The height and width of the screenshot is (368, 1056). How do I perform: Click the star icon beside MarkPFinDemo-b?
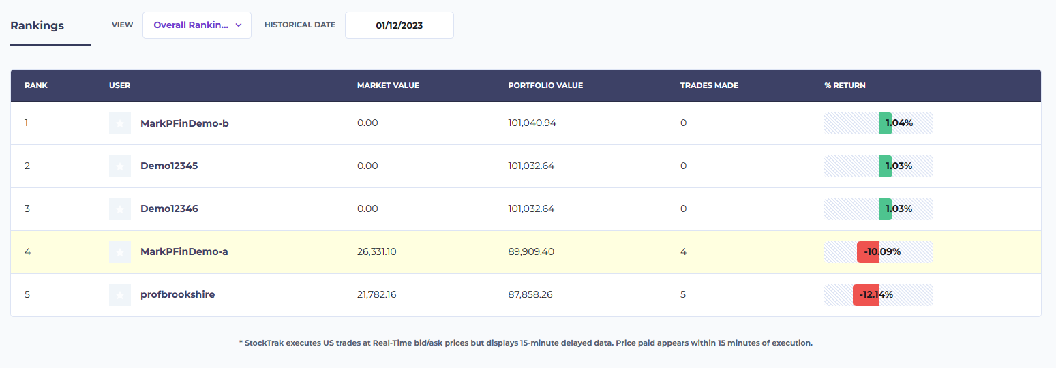[x=120, y=123]
